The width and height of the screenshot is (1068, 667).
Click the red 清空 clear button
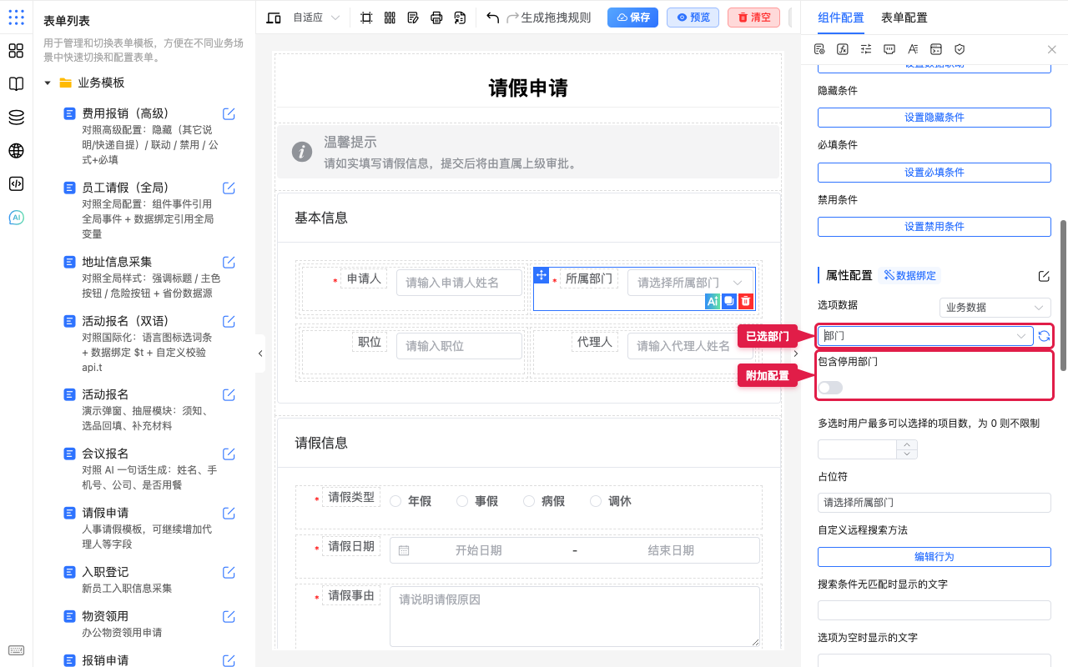click(754, 18)
